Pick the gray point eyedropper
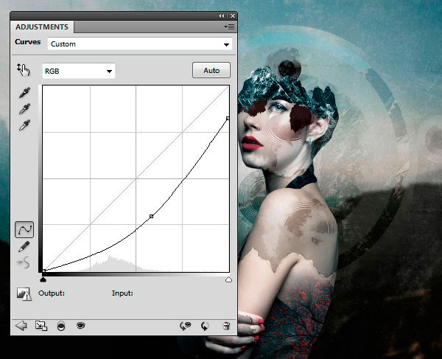442x359 pixels. [24, 109]
